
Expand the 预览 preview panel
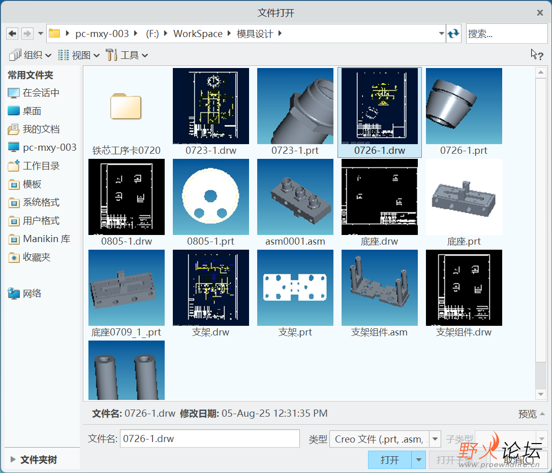pos(531,414)
